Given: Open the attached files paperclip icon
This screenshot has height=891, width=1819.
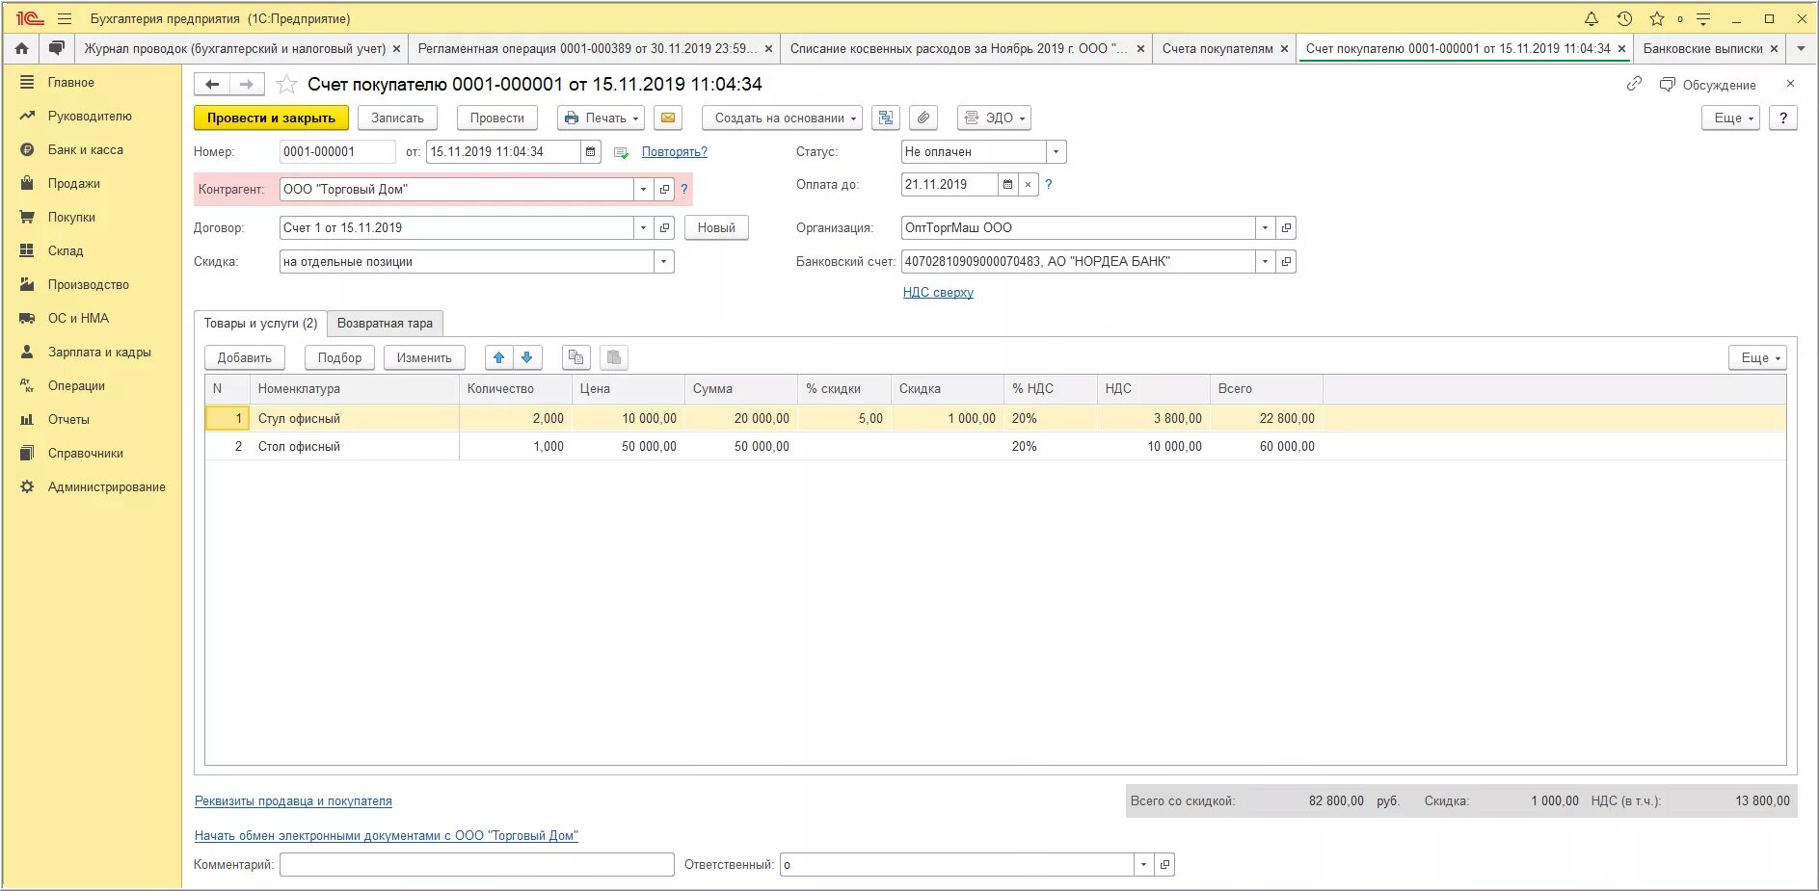Looking at the screenshot, I should click(x=923, y=118).
